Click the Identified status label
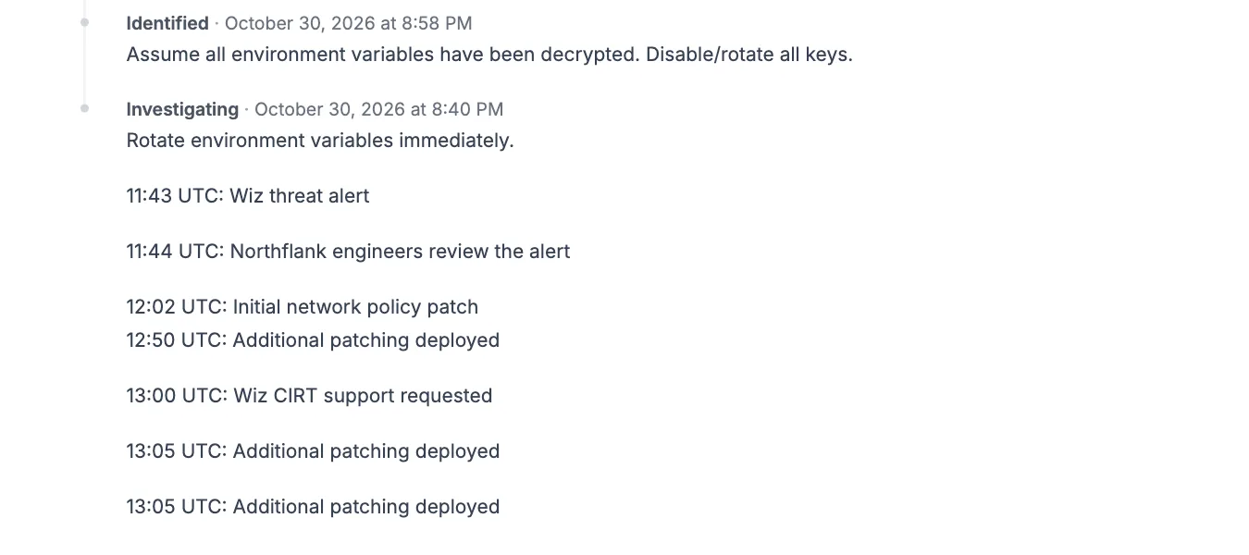 click(x=167, y=23)
